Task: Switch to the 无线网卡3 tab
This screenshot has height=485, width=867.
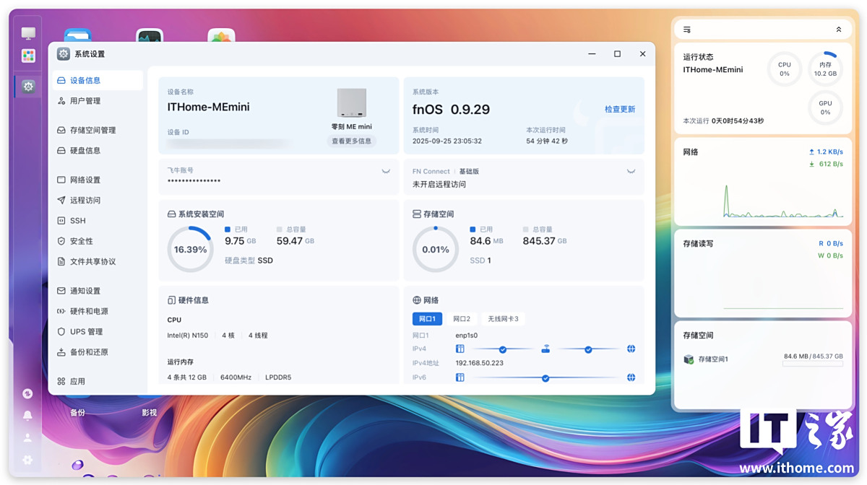Action: pyautogui.click(x=502, y=319)
